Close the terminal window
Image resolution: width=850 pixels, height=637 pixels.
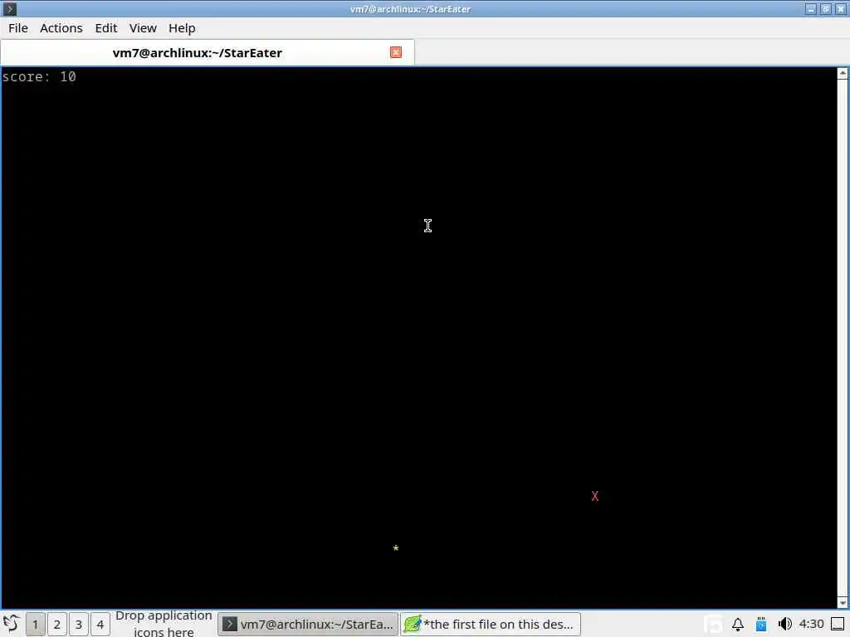pyautogui.click(x=841, y=8)
